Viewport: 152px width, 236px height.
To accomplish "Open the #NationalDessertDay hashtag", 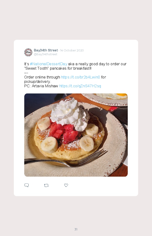I will (x=49, y=64).
